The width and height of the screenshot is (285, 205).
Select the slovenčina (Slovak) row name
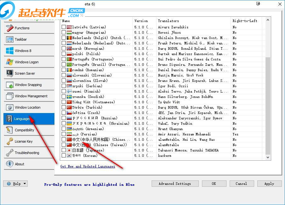[x=90, y=81]
